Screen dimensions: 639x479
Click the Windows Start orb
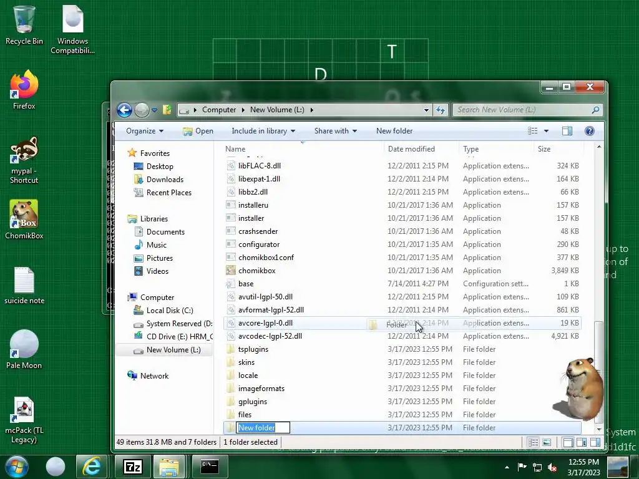tap(17, 467)
